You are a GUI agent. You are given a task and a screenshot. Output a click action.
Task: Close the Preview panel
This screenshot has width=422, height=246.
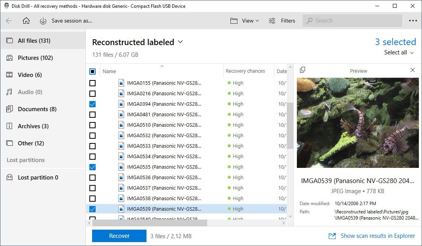tap(413, 70)
